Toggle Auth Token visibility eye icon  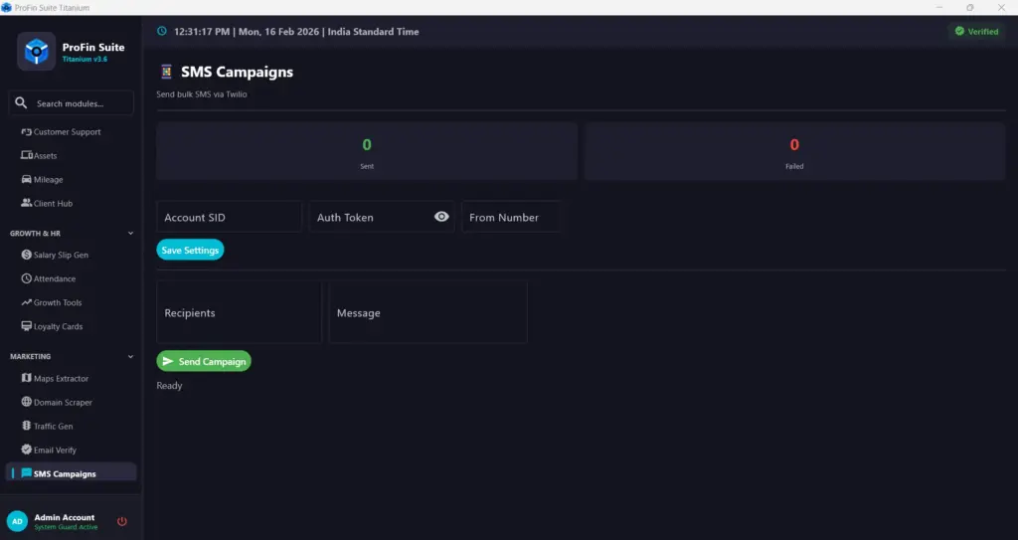point(441,217)
